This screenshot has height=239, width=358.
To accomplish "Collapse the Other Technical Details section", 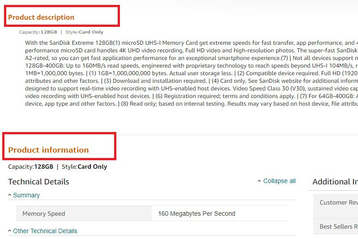I will click(45, 231).
